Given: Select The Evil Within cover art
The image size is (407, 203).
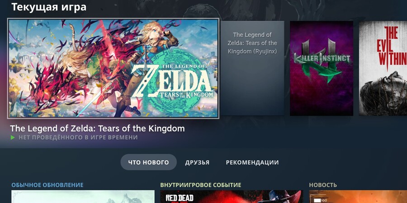Looking at the screenshot, I should point(383,69).
